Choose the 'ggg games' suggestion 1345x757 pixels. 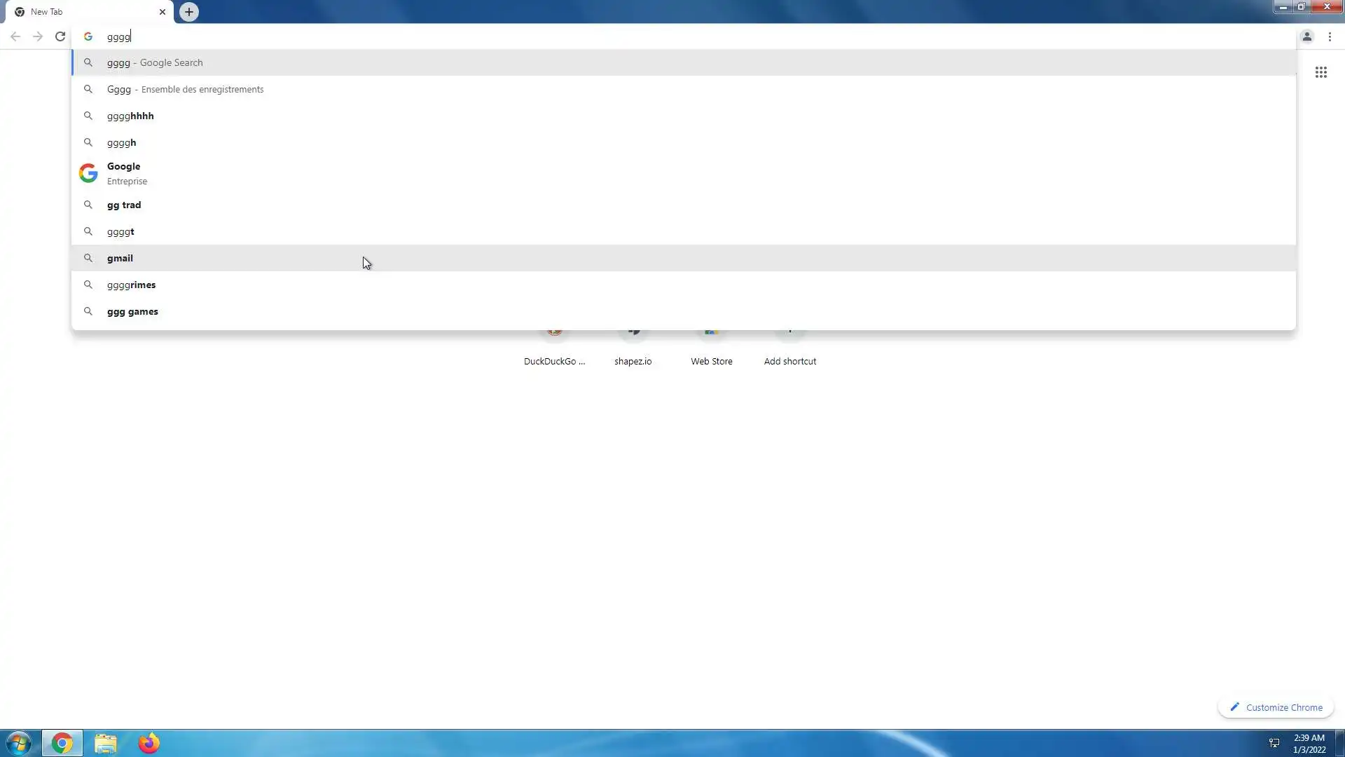[x=132, y=311]
